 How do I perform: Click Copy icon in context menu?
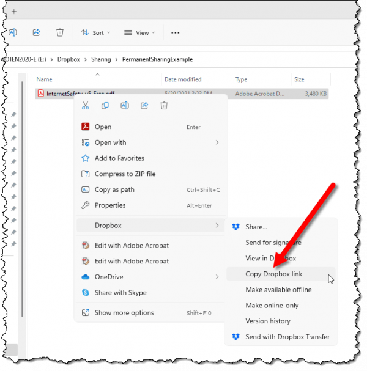(x=105, y=106)
